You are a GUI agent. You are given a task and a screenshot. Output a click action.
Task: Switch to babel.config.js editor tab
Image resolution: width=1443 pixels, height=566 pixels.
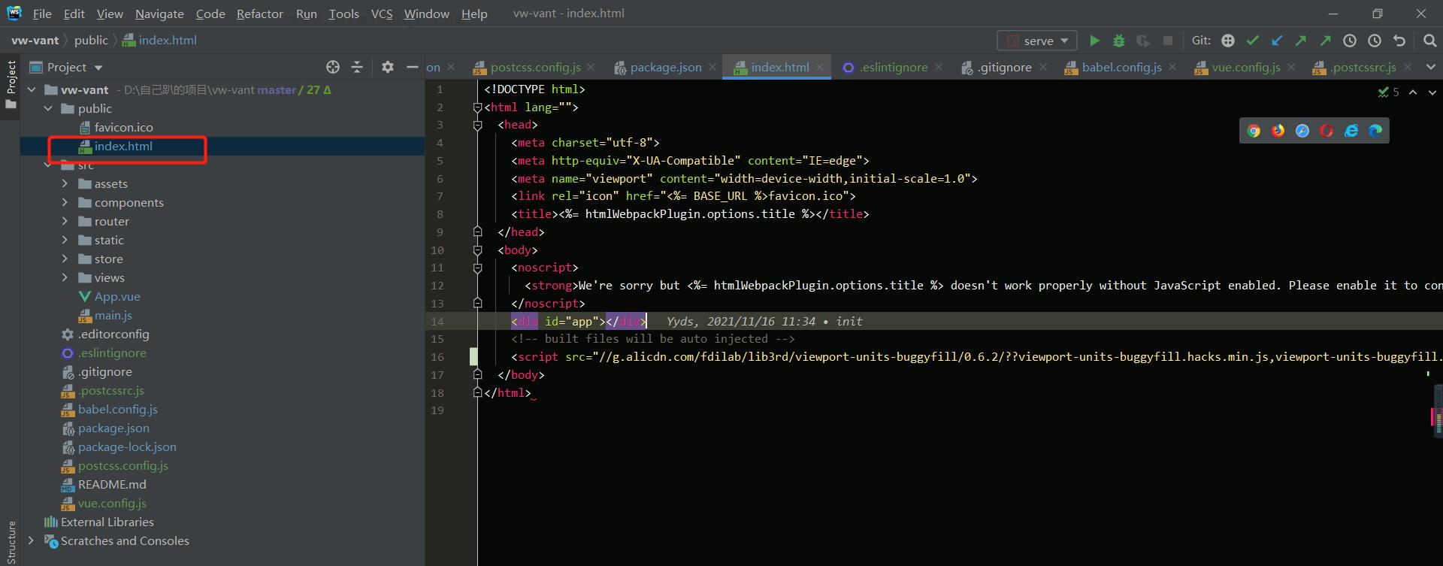point(1121,67)
